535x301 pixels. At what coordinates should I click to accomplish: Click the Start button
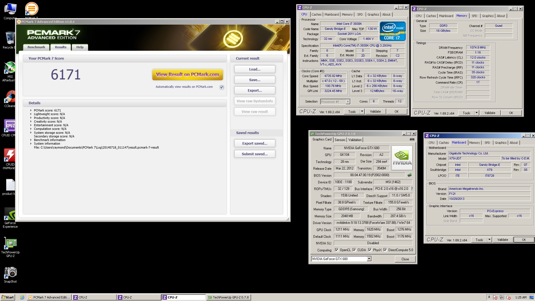pos(8,297)
